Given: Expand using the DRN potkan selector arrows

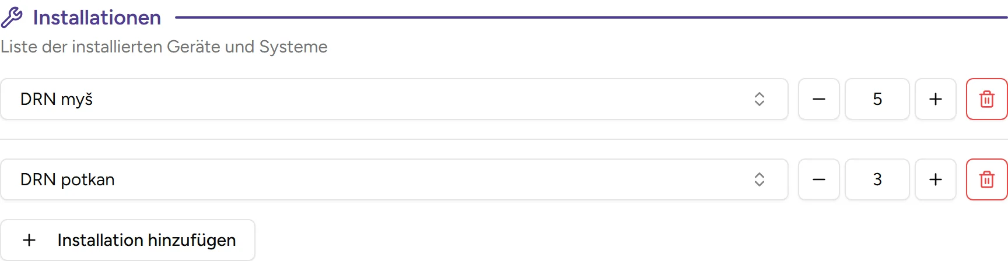Looking at the screenshot, I should coord(759,179).
